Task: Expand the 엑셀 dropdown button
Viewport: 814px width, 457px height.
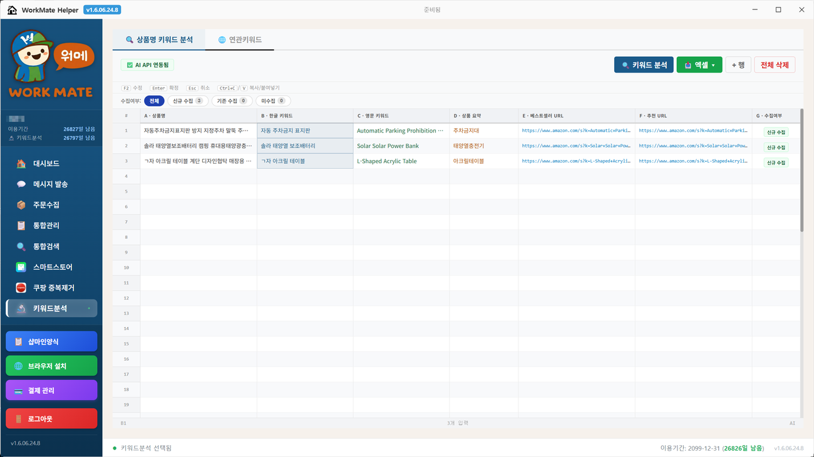Action: pos(699,65)
